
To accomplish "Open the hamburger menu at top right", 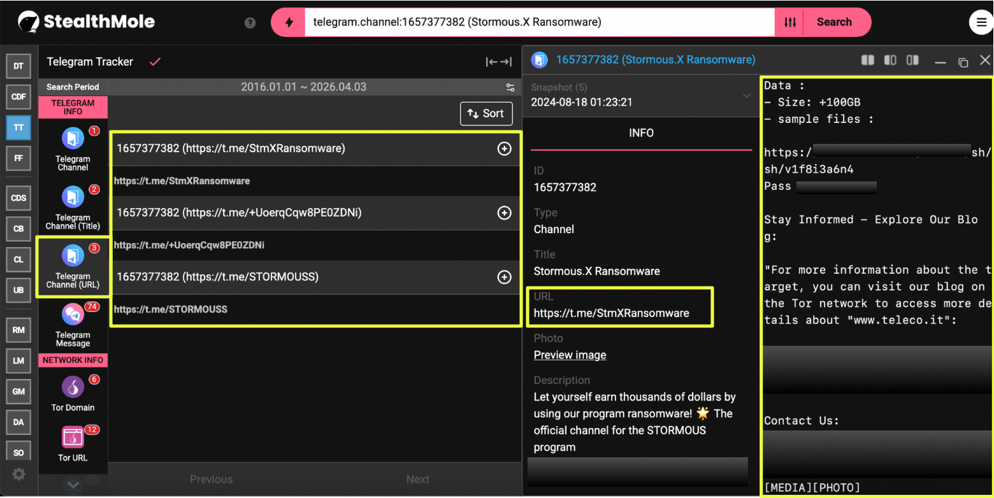I will [x=979, y=23].
